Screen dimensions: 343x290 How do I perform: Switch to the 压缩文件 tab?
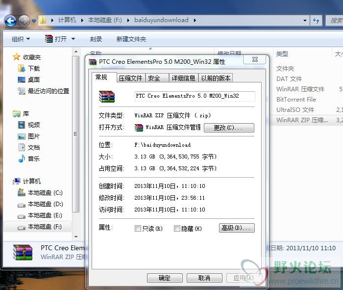tap(131, 78)
